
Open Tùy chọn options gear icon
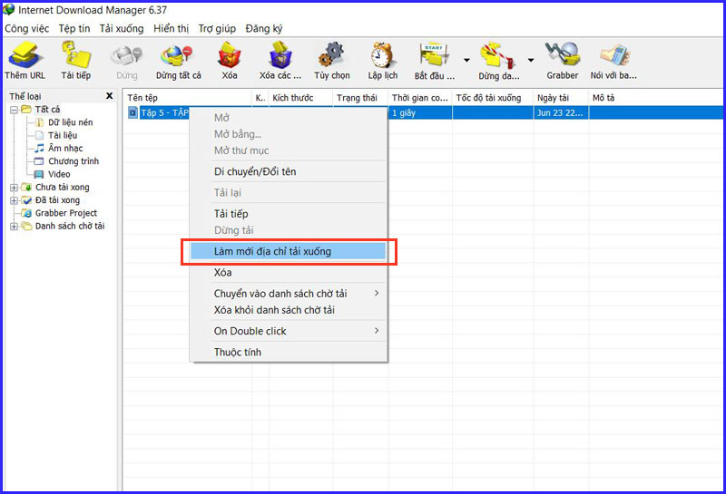point(331,55)
